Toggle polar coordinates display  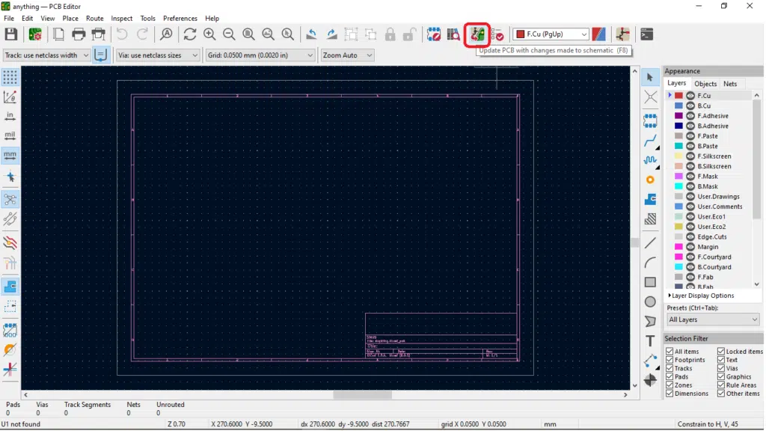click(10, 97)
